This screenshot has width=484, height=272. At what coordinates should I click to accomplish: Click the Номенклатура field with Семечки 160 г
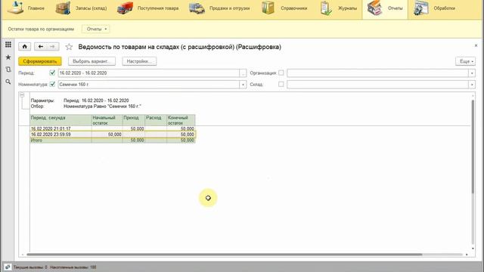pyautogui.click(x=149, y=85)
